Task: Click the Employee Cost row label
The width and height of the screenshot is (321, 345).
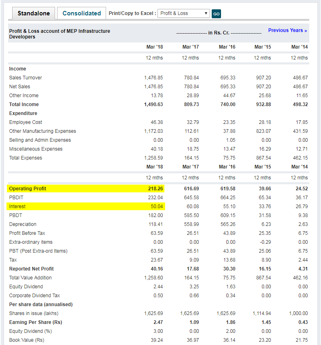Action: pos(26,122)
